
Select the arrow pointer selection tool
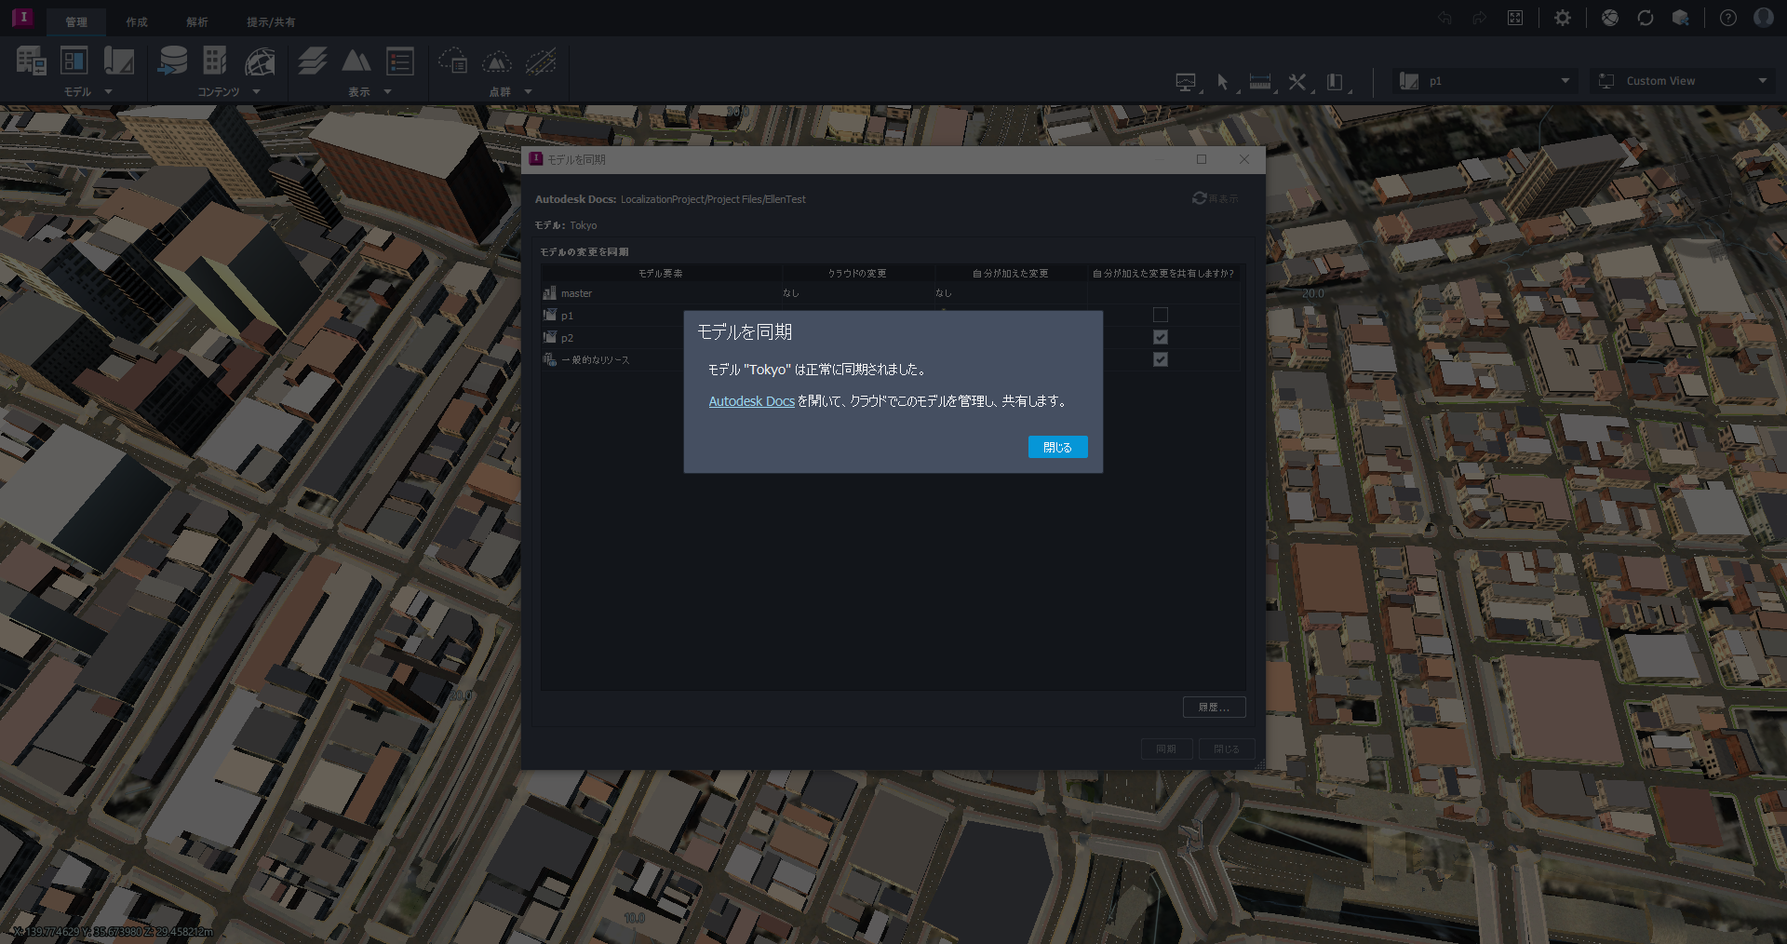pyautogui.click(x=1223, y=82)
